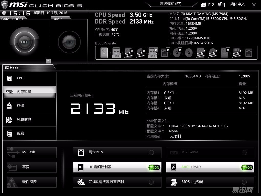Viewport: 261px width, 196px height.
Task: Select the last plain network boot icon
Action: click(x=249, y=53)
